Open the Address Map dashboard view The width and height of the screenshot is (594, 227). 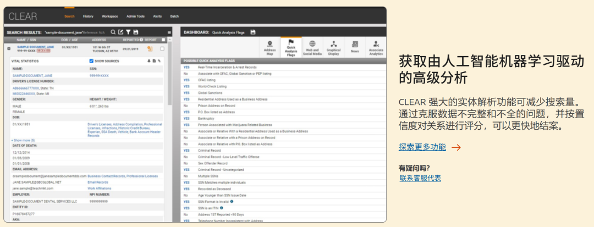click(x=270, y=48)
